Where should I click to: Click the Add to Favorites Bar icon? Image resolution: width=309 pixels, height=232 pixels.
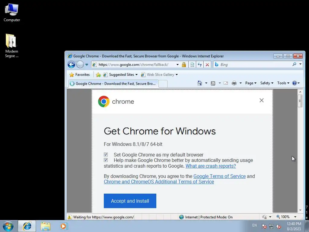pyautogui.click(x=98, y=75)
